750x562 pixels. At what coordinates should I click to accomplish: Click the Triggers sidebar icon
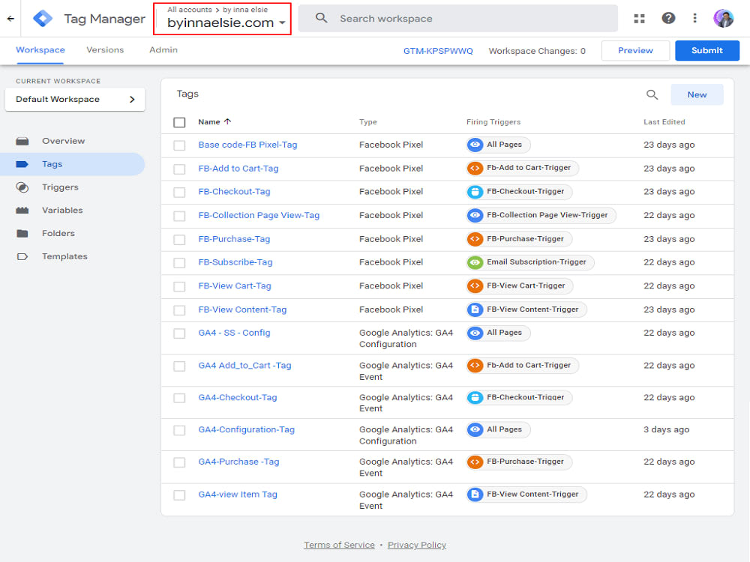pyautogui.click(x=22, y=187)
